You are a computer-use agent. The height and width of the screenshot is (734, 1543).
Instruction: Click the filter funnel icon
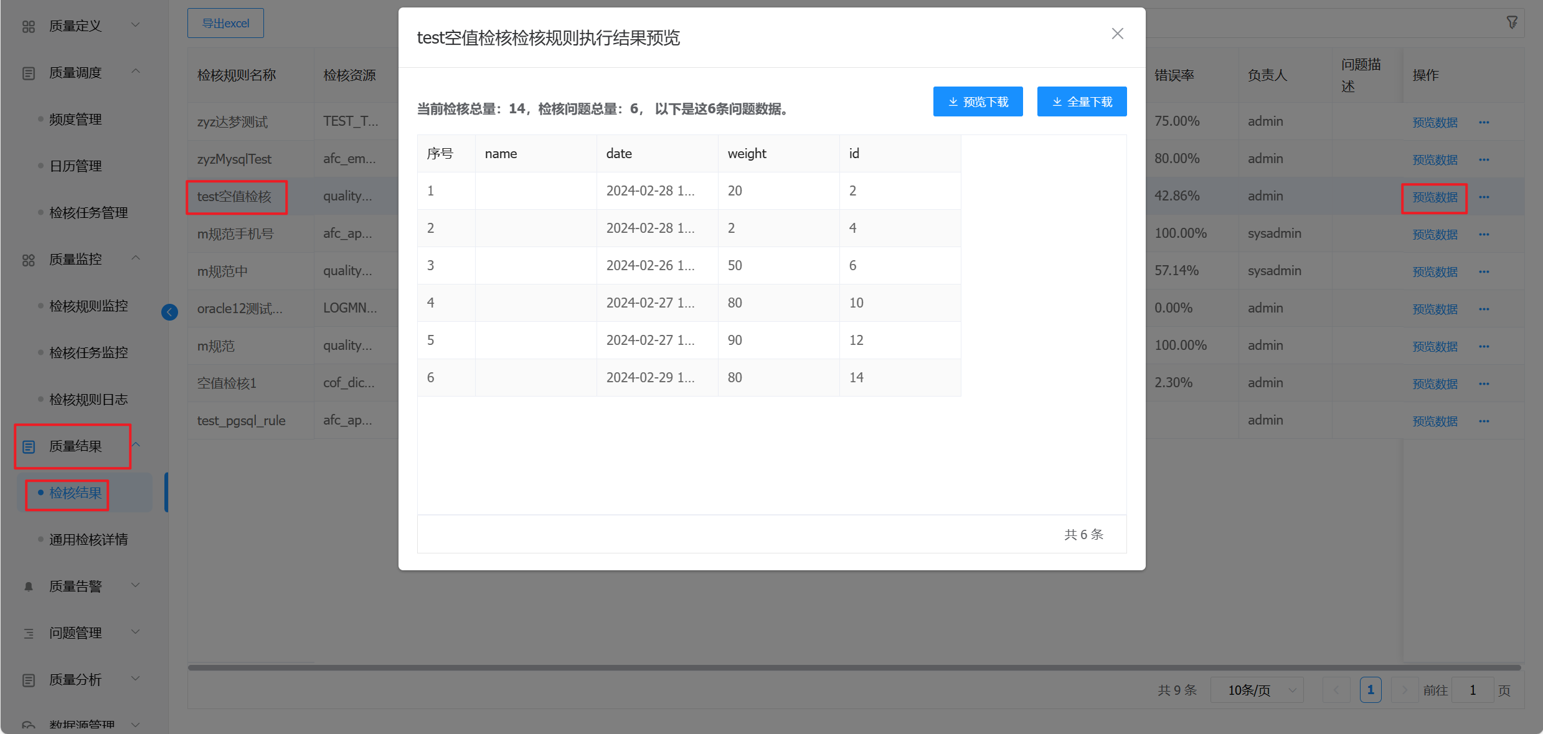click(x=1512, y=23)
